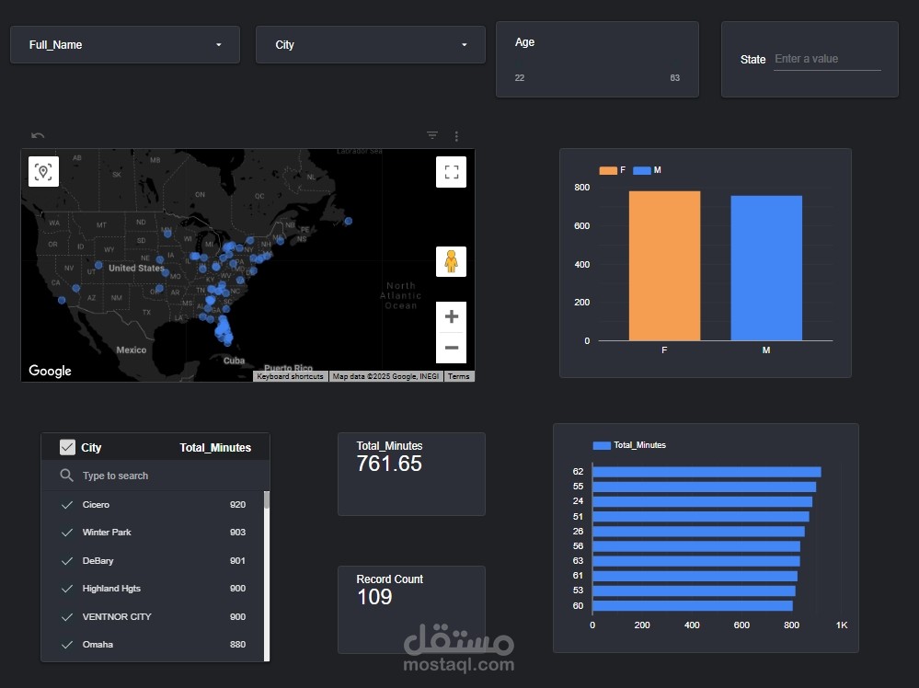Click the undo arrow above the map
The width and height of the screenshot is (919, 688).
click(x=38, y=135)
